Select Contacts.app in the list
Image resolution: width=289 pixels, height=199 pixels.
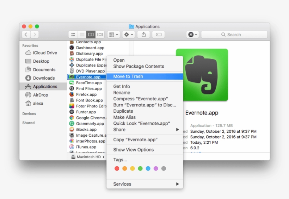85,42
